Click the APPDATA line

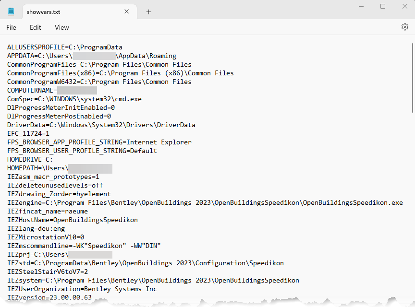pos(92,56)
